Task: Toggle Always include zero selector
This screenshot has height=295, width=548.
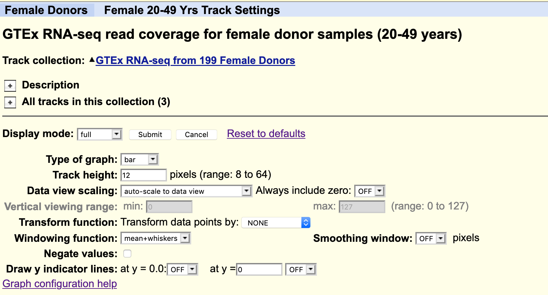Action: [370, 191]
